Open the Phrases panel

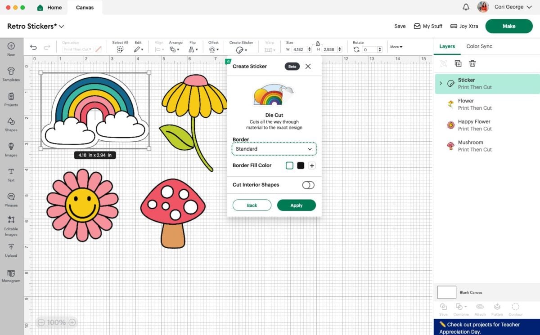click(11, 200)
